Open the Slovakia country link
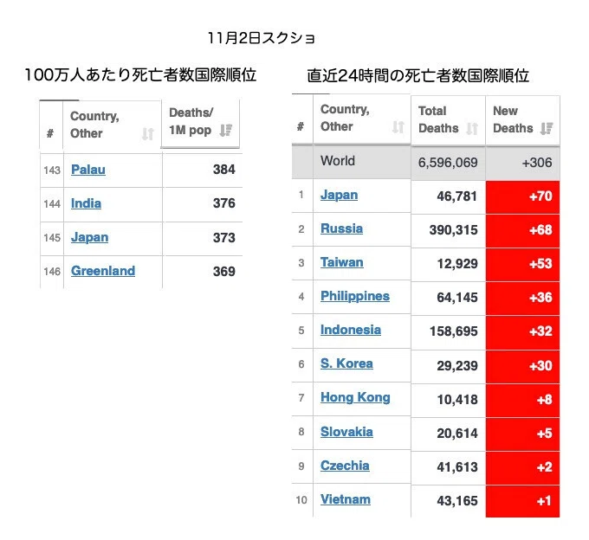589x540 pixels. coord(346,432)
